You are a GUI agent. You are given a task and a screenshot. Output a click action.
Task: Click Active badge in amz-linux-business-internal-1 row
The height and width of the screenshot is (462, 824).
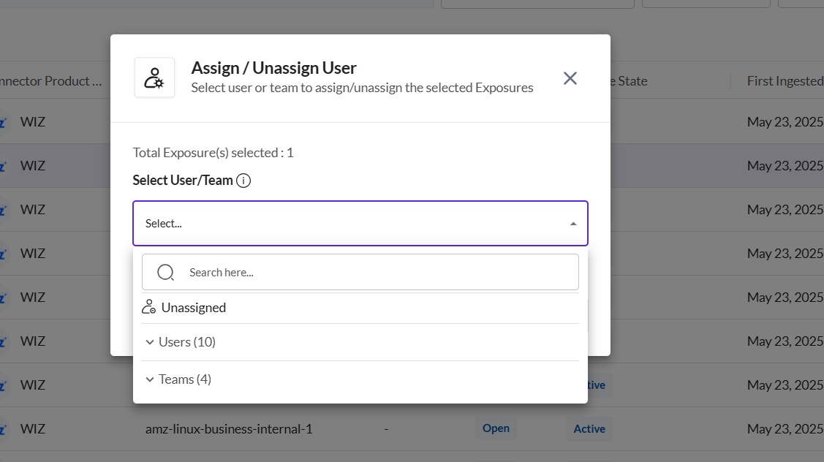[589, 429]
